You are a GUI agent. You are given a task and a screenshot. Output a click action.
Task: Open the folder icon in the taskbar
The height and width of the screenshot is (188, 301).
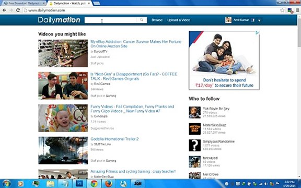(x=50, y=184)
